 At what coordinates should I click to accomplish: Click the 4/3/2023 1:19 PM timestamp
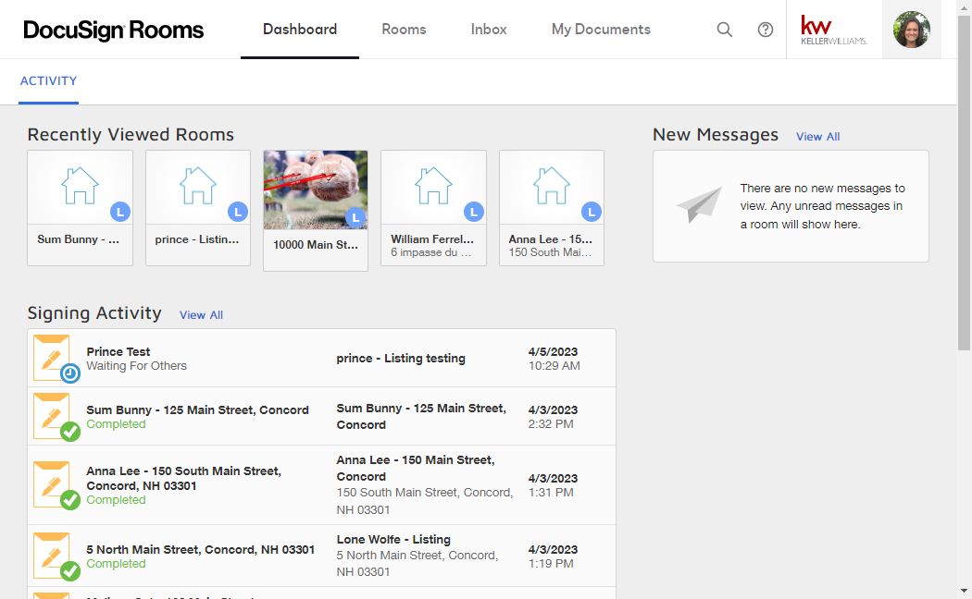coord(553,556)
